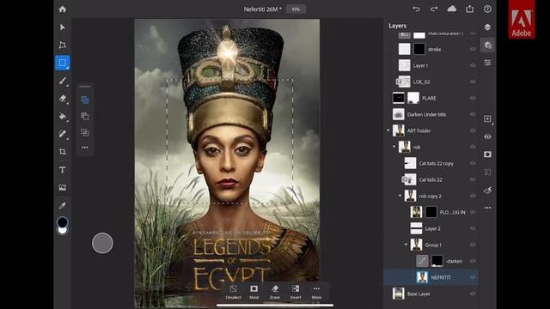Hide the FLARE layer
Image resolution: width=550 pixels, height=309 pixels.
coord(473,98)
